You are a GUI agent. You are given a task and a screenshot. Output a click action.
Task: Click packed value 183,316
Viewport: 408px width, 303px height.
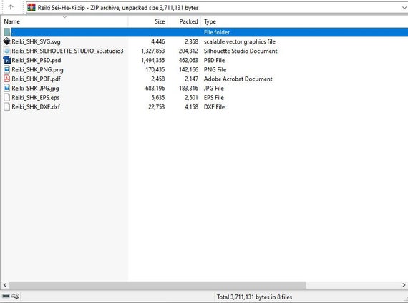[x=188, y=89]
